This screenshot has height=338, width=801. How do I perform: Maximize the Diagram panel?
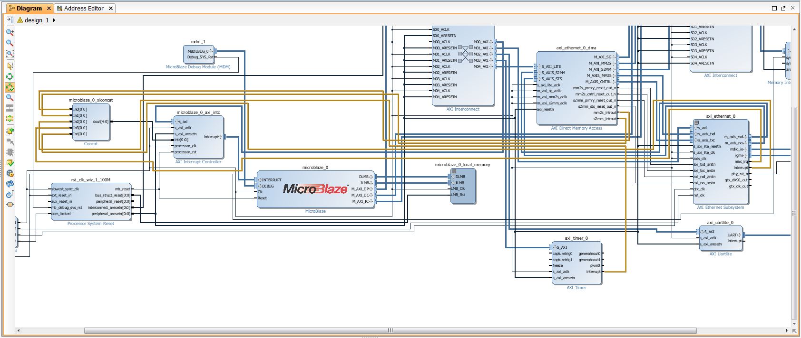coord(774,8)
